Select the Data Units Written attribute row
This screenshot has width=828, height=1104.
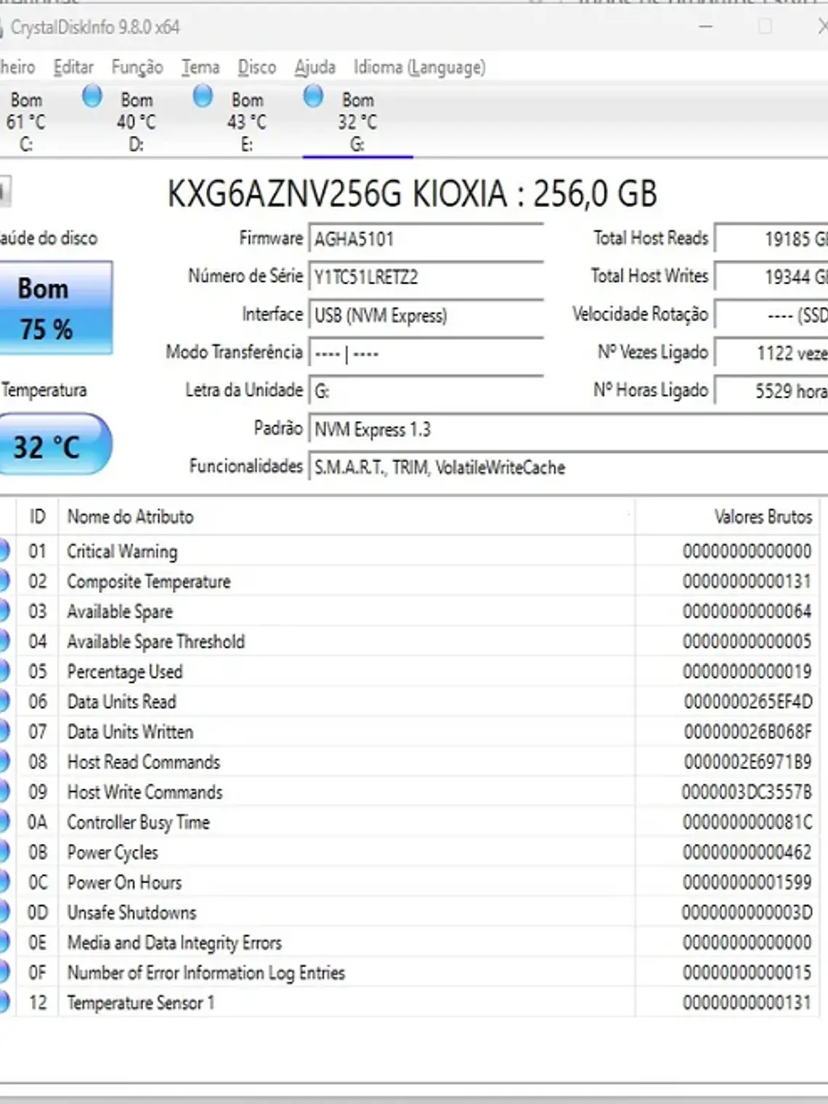pyautogui.click(x=410, y=731)
